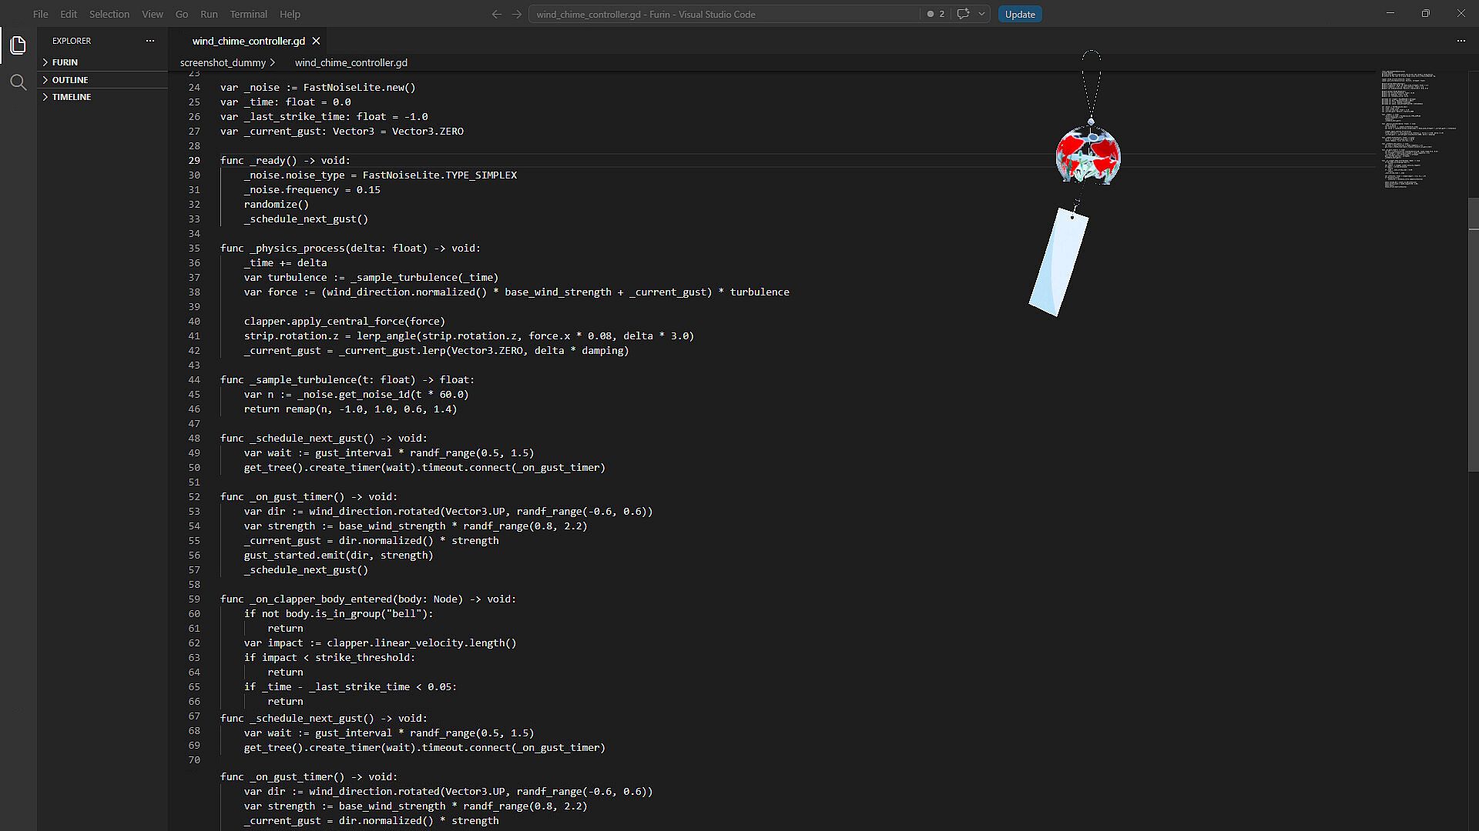Open the View menu
The height and width of the screenshot is (831, 1479).
(153, 14)
